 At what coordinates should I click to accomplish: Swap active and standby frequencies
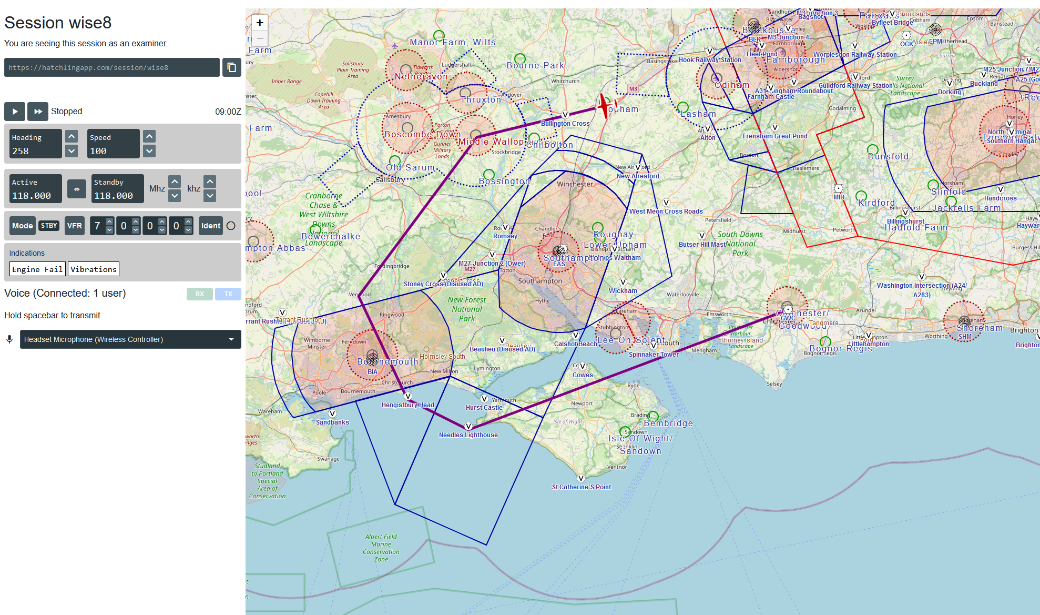point(77,189)
